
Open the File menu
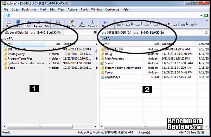6,9
